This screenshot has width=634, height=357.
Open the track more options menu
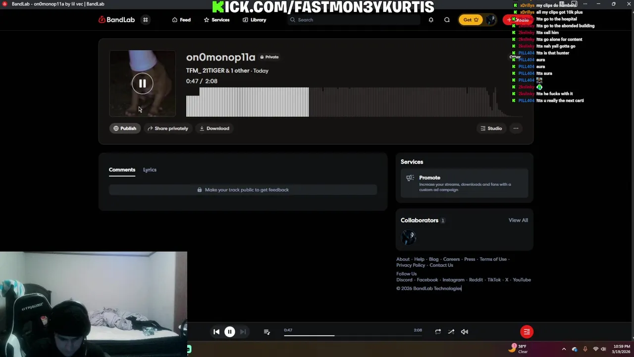pos(516,128)
